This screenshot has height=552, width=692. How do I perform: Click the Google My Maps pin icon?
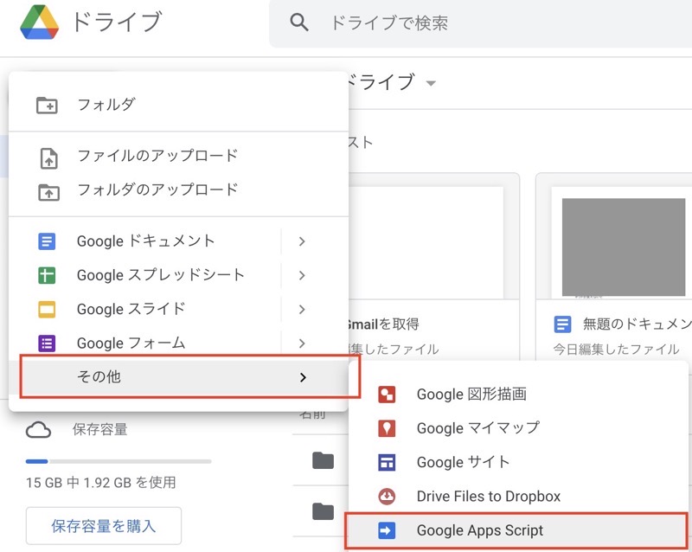click(x=387, y=428)
